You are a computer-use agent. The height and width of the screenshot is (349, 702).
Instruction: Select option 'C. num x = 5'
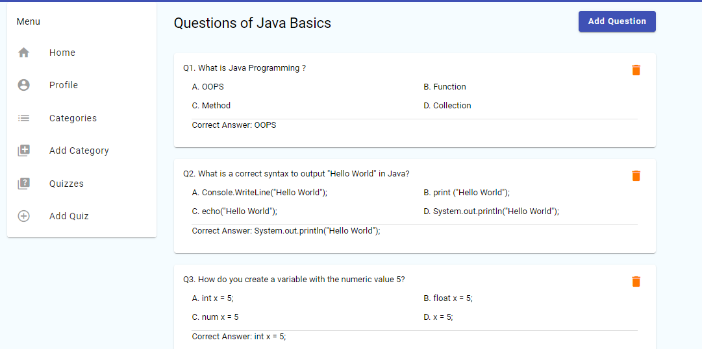pyautogui.click(x=216, y=317)
